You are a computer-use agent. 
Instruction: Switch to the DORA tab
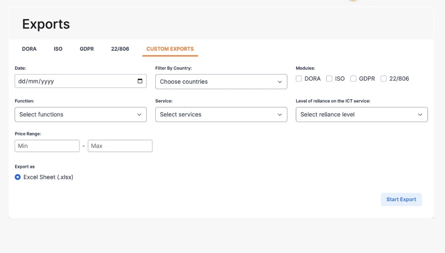click(29, 49)
